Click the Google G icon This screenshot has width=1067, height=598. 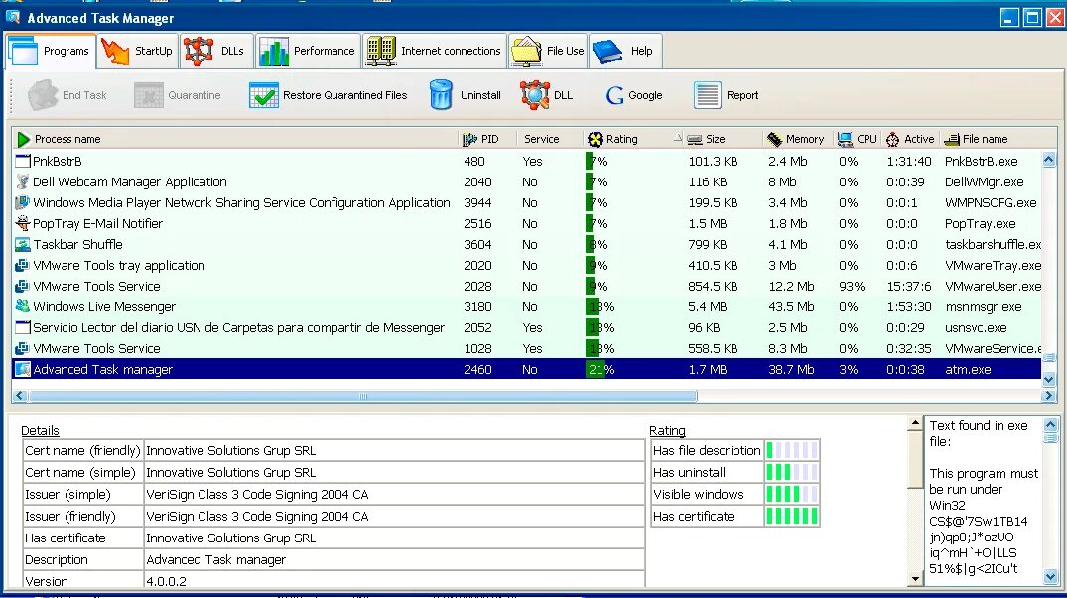coord(615,96)
